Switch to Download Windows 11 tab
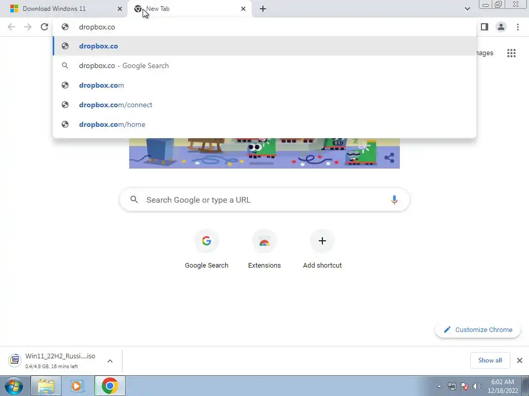 tap(64, 9)
